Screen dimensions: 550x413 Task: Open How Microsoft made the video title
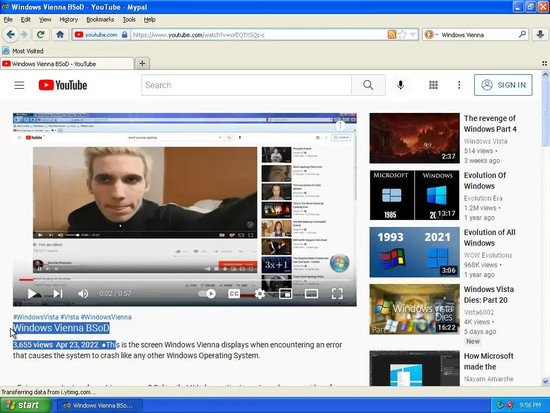click(489, 361)
